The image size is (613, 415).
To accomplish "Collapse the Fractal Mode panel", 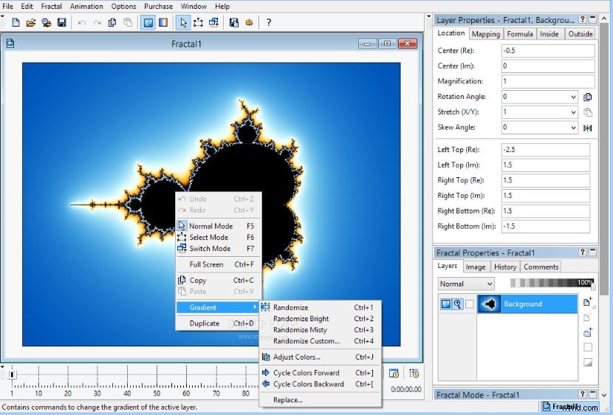I will pos(593,394).
